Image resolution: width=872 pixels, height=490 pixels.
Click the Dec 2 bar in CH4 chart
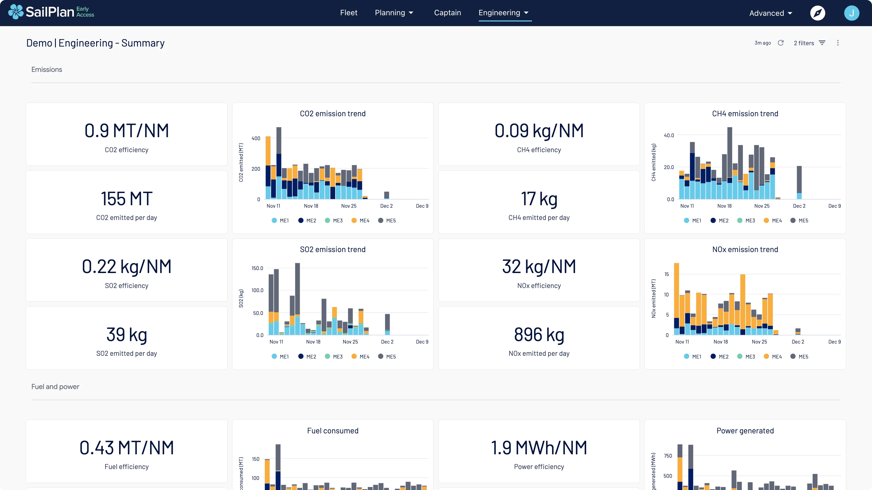pyautogui.click(x=799, y=182)
